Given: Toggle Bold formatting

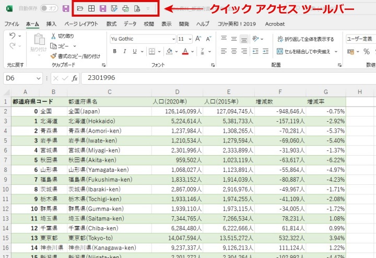Looking at the screenshot, I should click(x=114, y=51).
